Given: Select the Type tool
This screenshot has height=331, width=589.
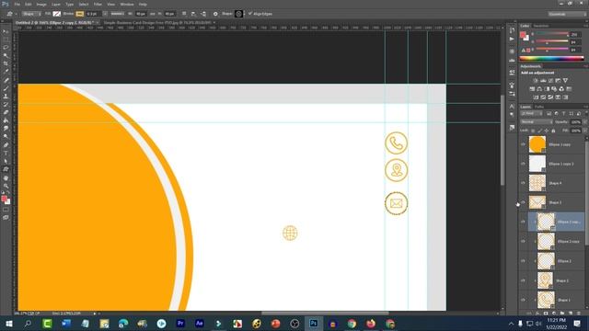Looking at the screenshot, I should [x=6, y=154].
